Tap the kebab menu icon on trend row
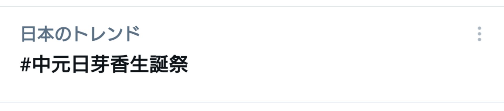The image size is (504, 111). [x=479, y=34]
